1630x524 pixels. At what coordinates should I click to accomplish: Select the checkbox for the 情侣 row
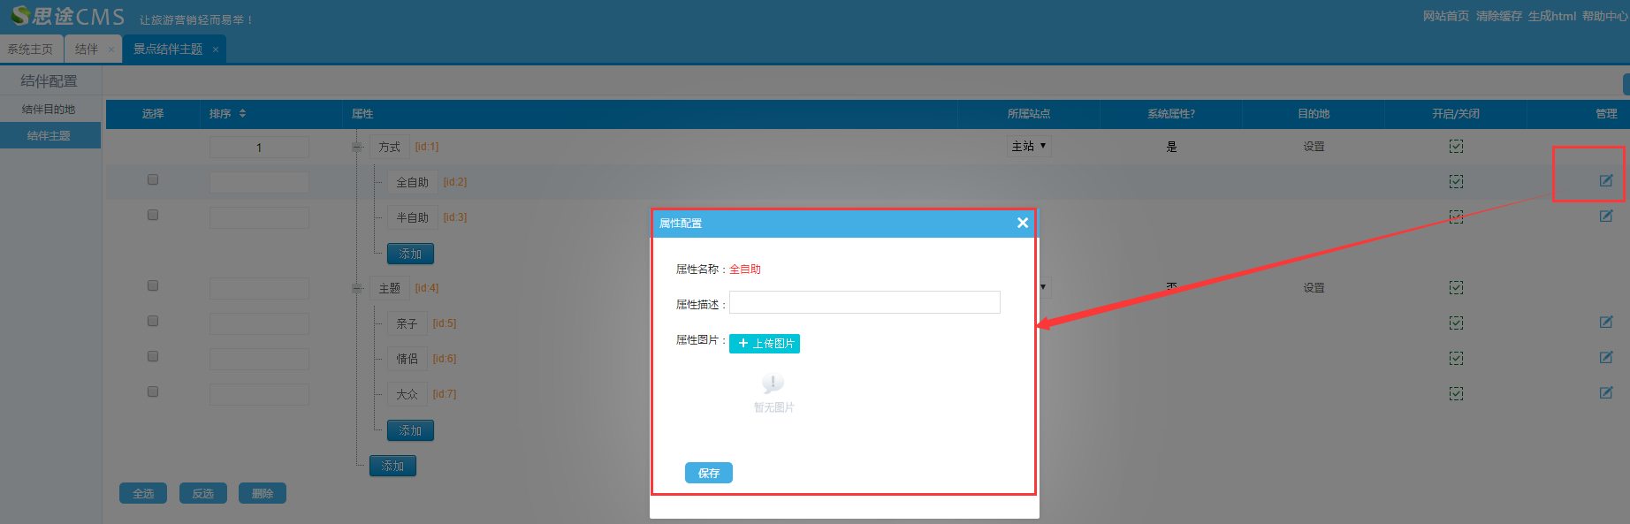(153, 357)
